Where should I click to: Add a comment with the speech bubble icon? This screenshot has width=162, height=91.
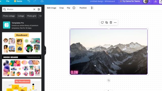click(102, 22)
